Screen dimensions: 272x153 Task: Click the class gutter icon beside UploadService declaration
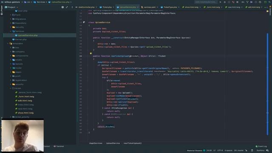click(84, 23)
